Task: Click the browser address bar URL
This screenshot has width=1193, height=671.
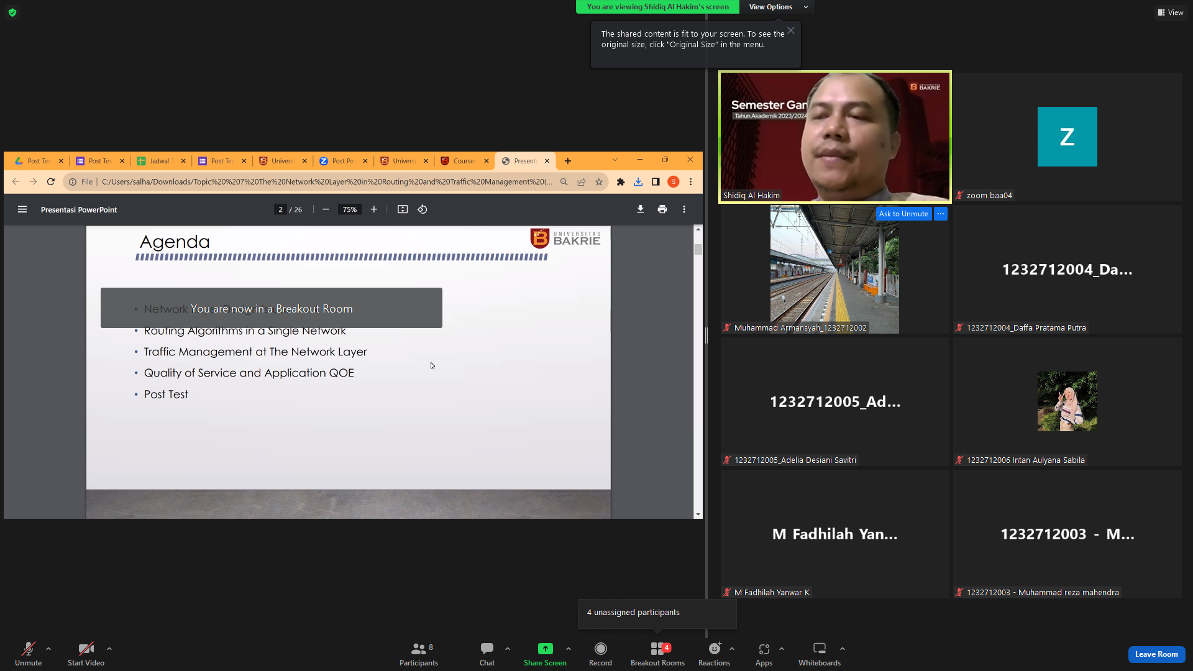Action: [327, 182]
